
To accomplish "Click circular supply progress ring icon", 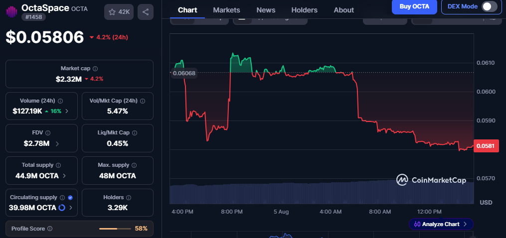I will (x=62, y=208).
